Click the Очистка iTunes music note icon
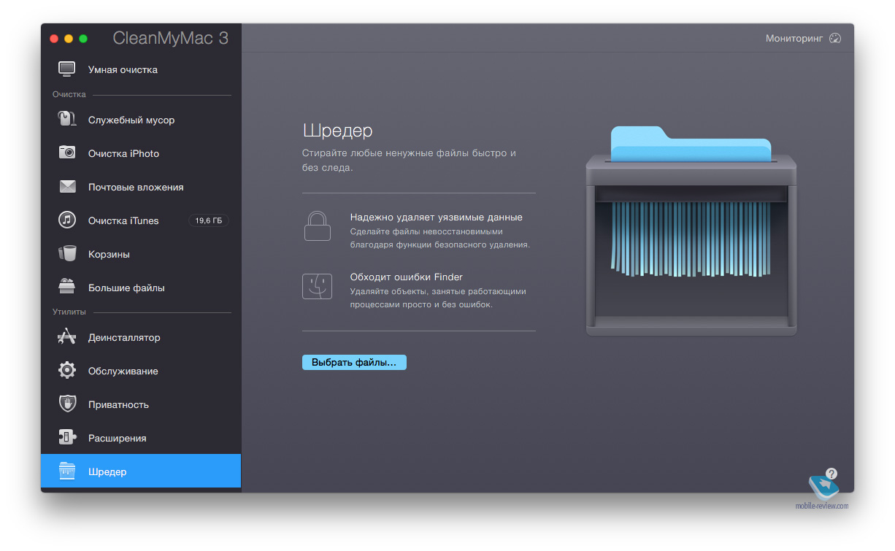Screen dimensions: 895x551 coord(67,220)
